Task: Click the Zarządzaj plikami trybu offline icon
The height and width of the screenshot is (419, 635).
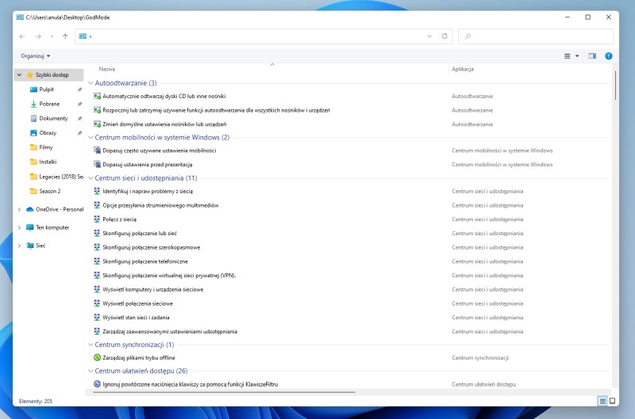Action: [97, 358]
